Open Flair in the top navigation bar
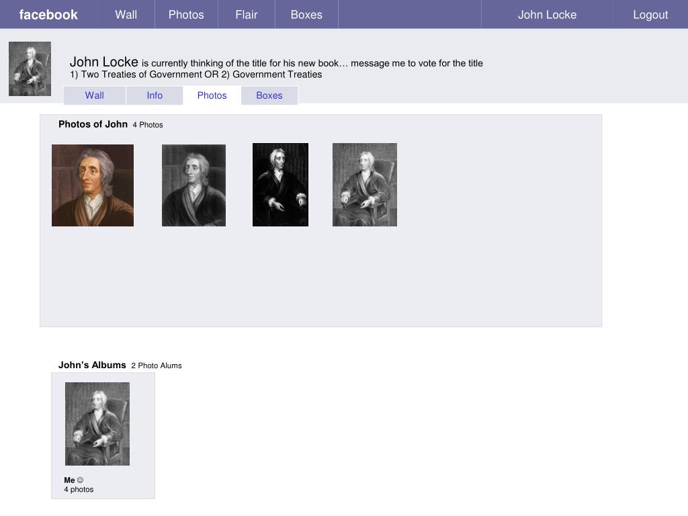 [x=246, y=15]
